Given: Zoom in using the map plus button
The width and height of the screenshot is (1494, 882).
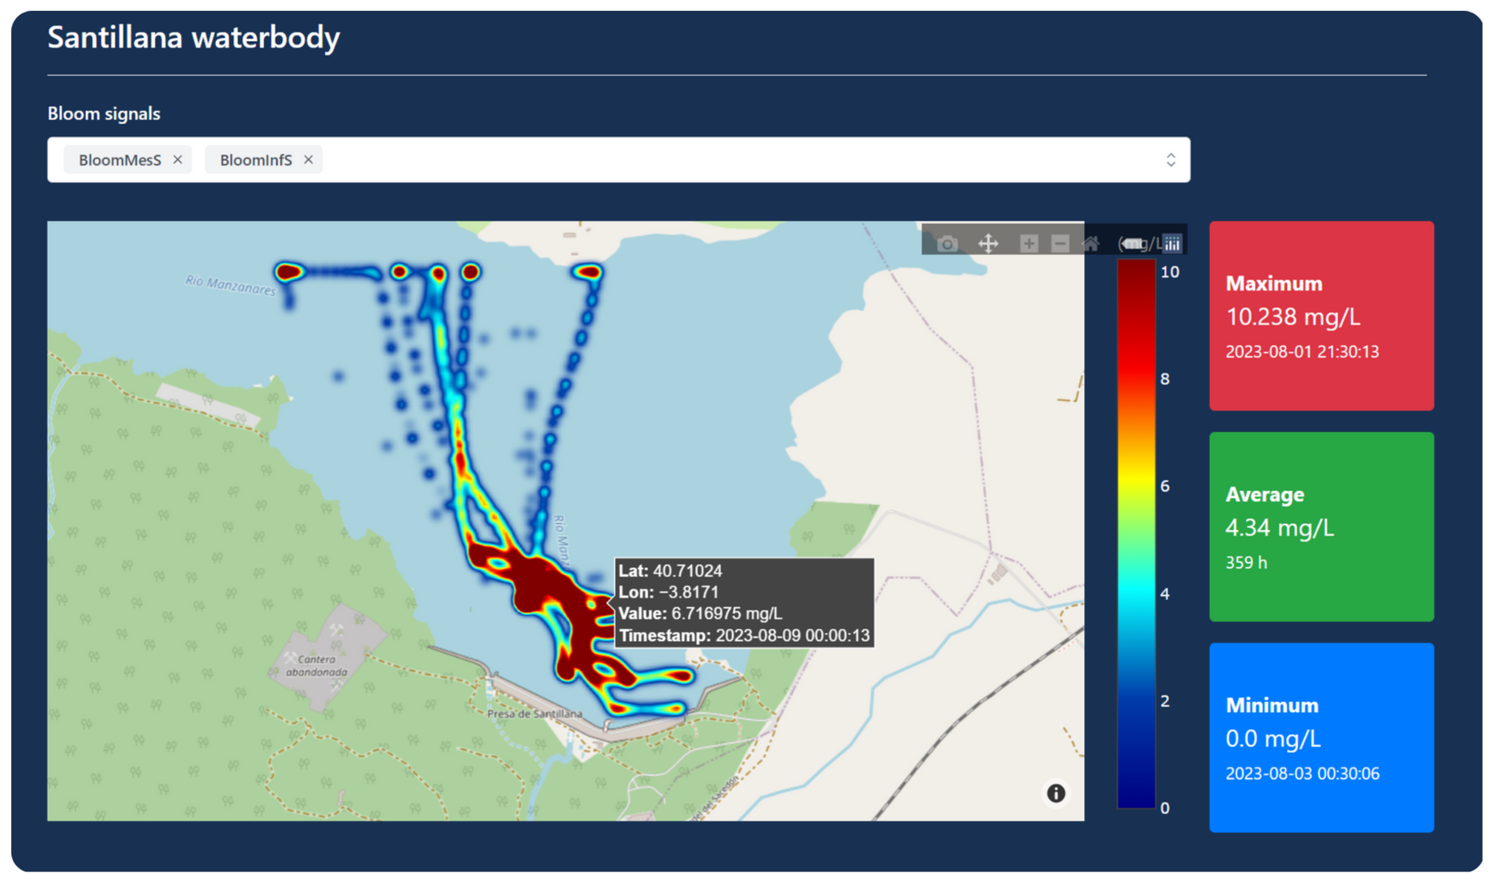Looking at the screenshot, I should tap(1028, 244).
